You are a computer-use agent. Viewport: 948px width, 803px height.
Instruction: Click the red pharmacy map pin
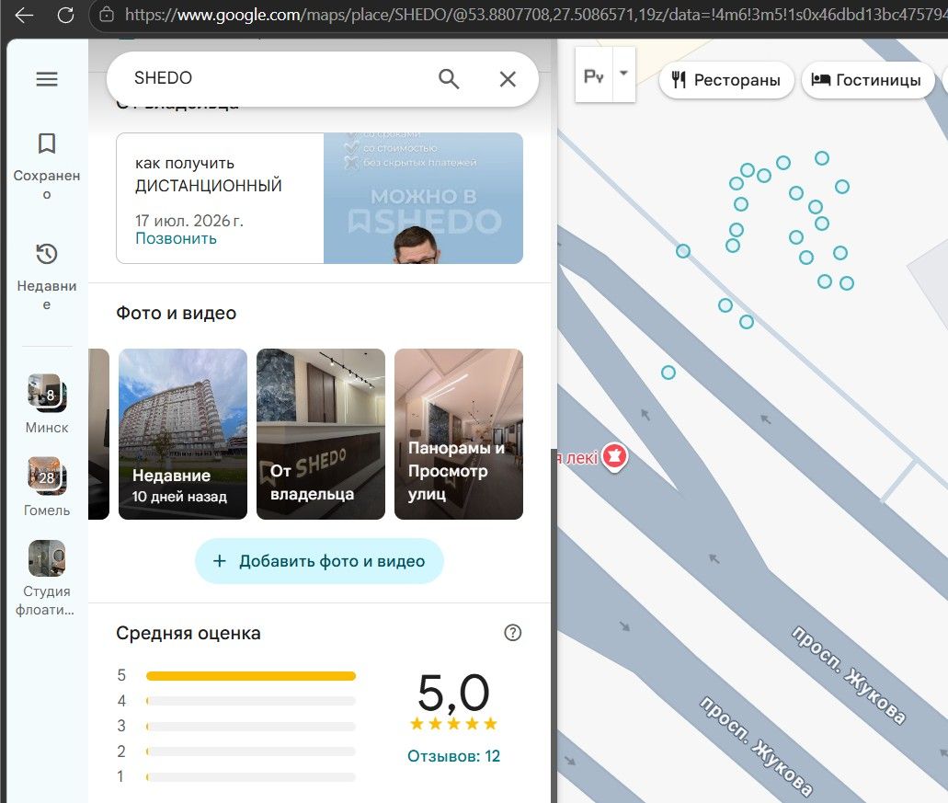[615, 456]
